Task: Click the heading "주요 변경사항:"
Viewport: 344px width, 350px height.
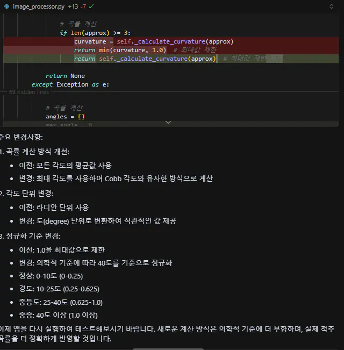Action: point(21,137)
